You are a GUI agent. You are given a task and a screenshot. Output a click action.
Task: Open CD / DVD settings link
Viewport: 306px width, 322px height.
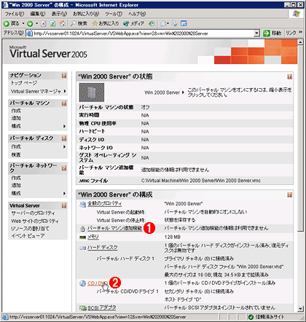[x=98, y=283]
